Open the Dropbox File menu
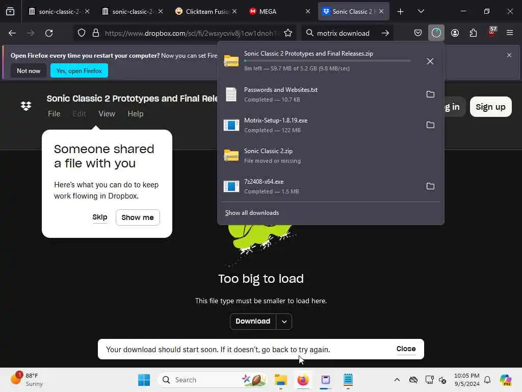The width and height of the screenshot is (522, 392). click(54, 114)
